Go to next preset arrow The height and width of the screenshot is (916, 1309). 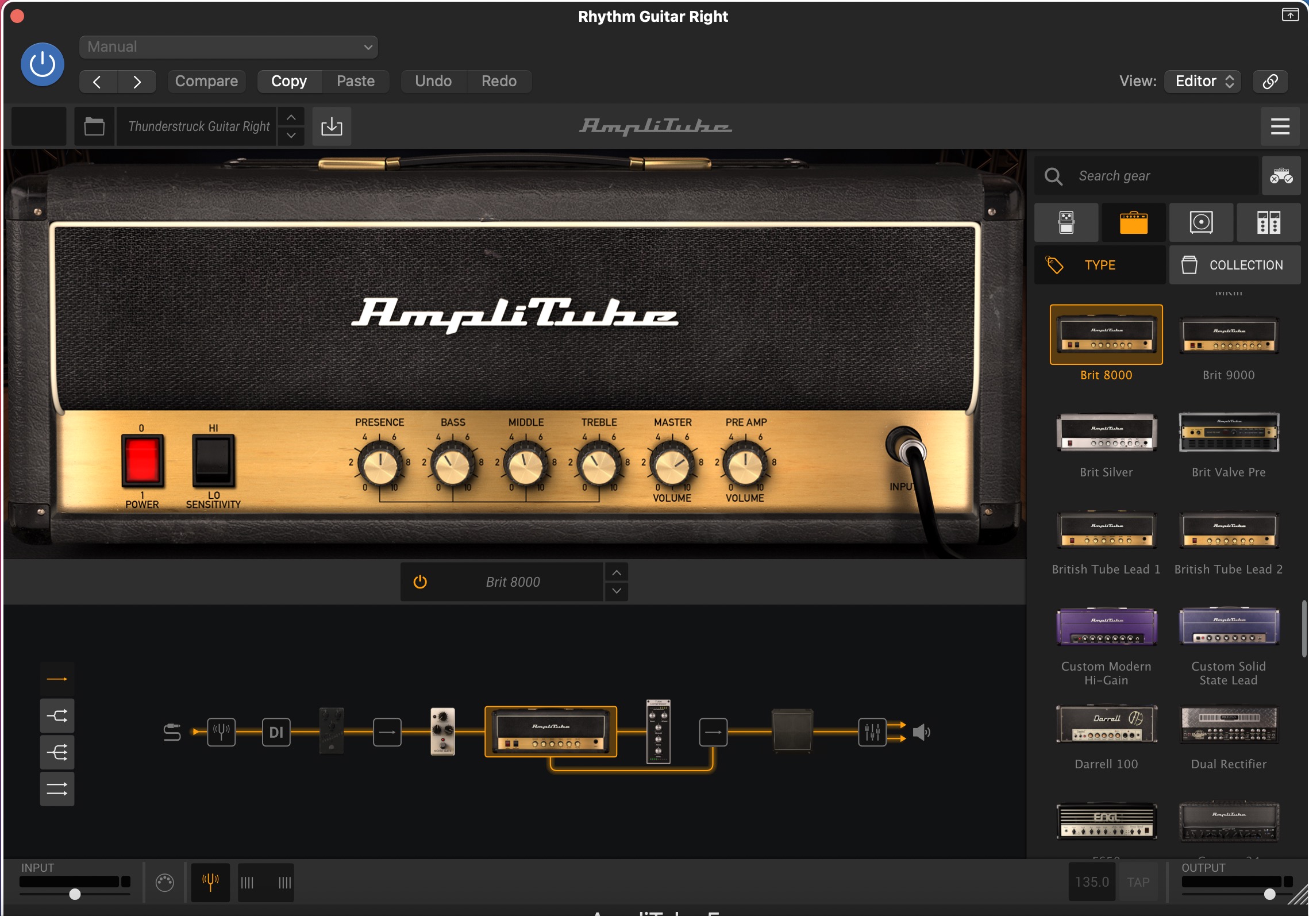(x=137, y=82)
